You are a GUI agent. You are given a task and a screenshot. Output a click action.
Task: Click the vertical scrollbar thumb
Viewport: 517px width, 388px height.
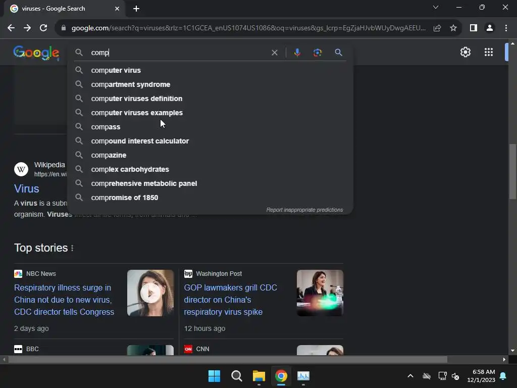pos(512,172)
